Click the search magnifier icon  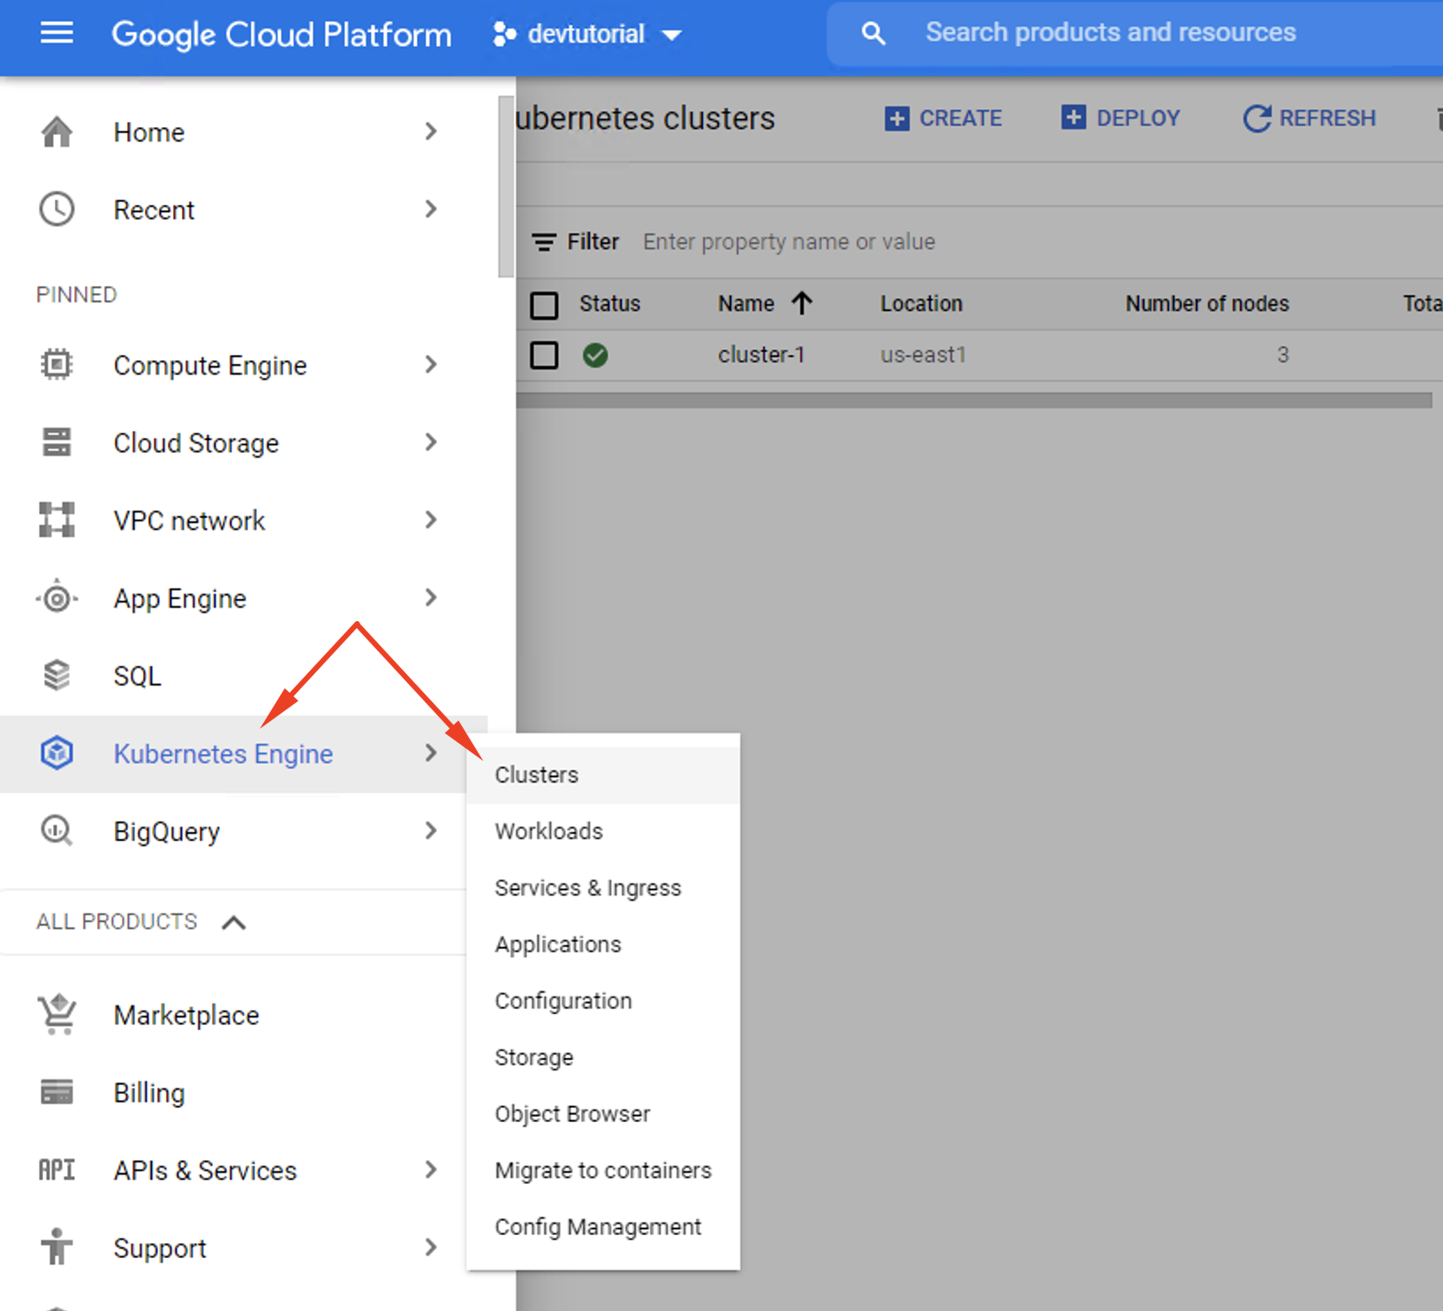pyautogui.click(x=873, y=34)
